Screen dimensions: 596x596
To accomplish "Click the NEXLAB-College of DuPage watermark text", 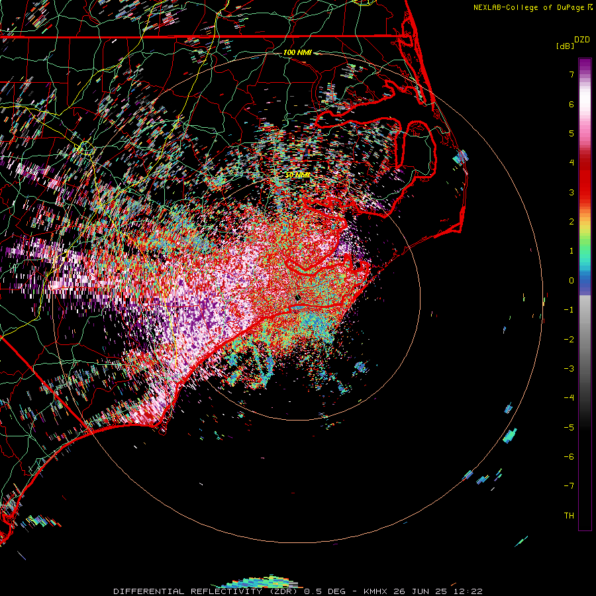I will coord(532,7).
